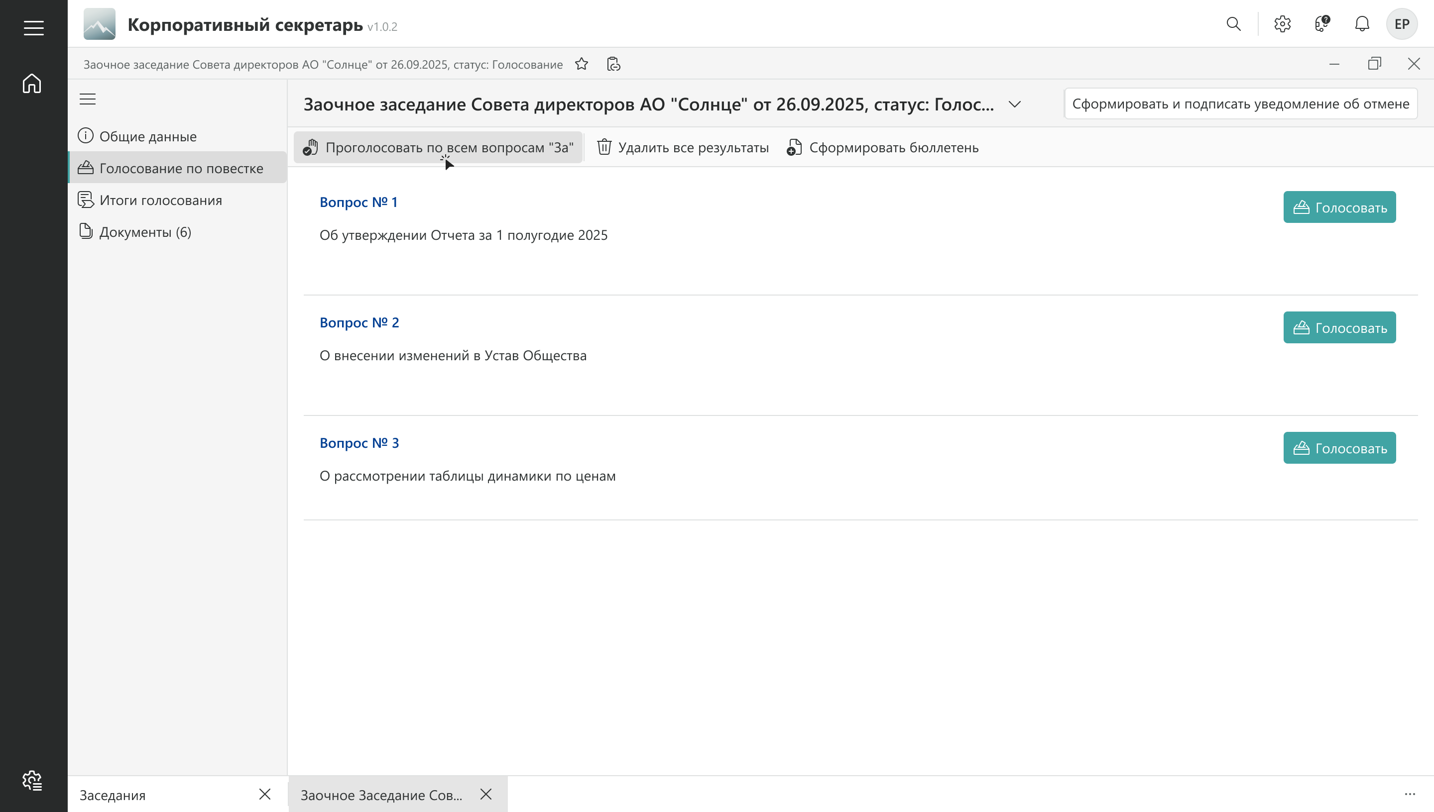Go to the home page icon

pyautogui.click(x=32, y=84)
